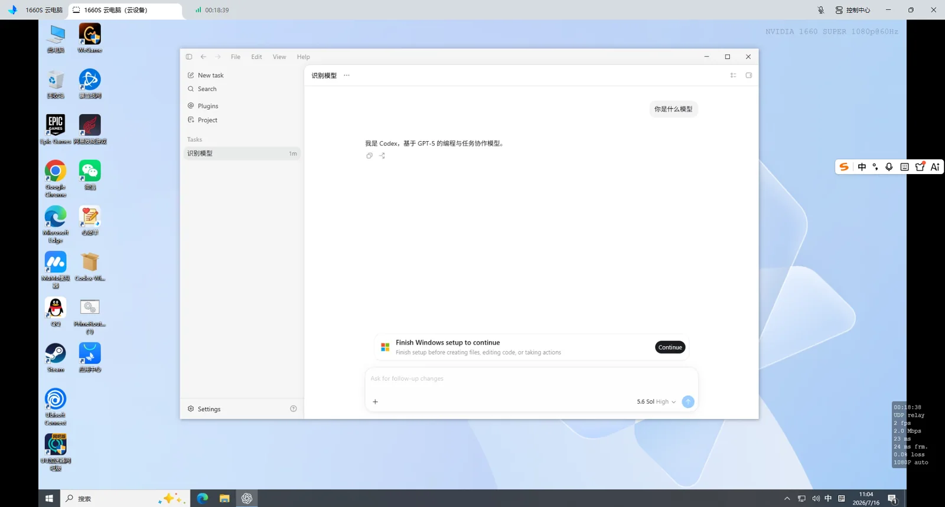Toggle the right side panel icon
The width and height of the screenshot is (945, 507).
(x=749, y=76)
